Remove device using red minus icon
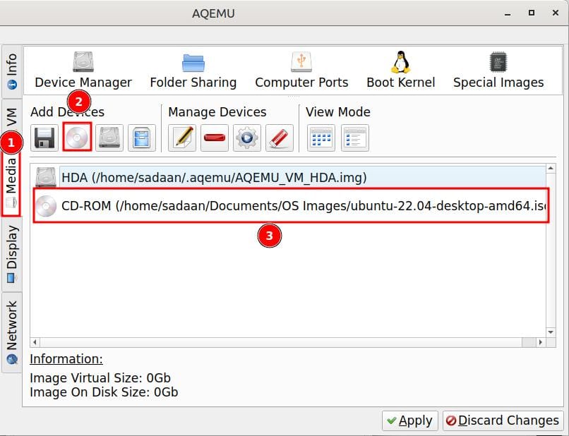The image size is (569, 436). pos(215,138)
